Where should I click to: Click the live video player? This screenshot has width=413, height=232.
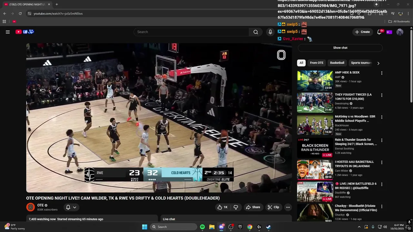[x=159, y=118]
